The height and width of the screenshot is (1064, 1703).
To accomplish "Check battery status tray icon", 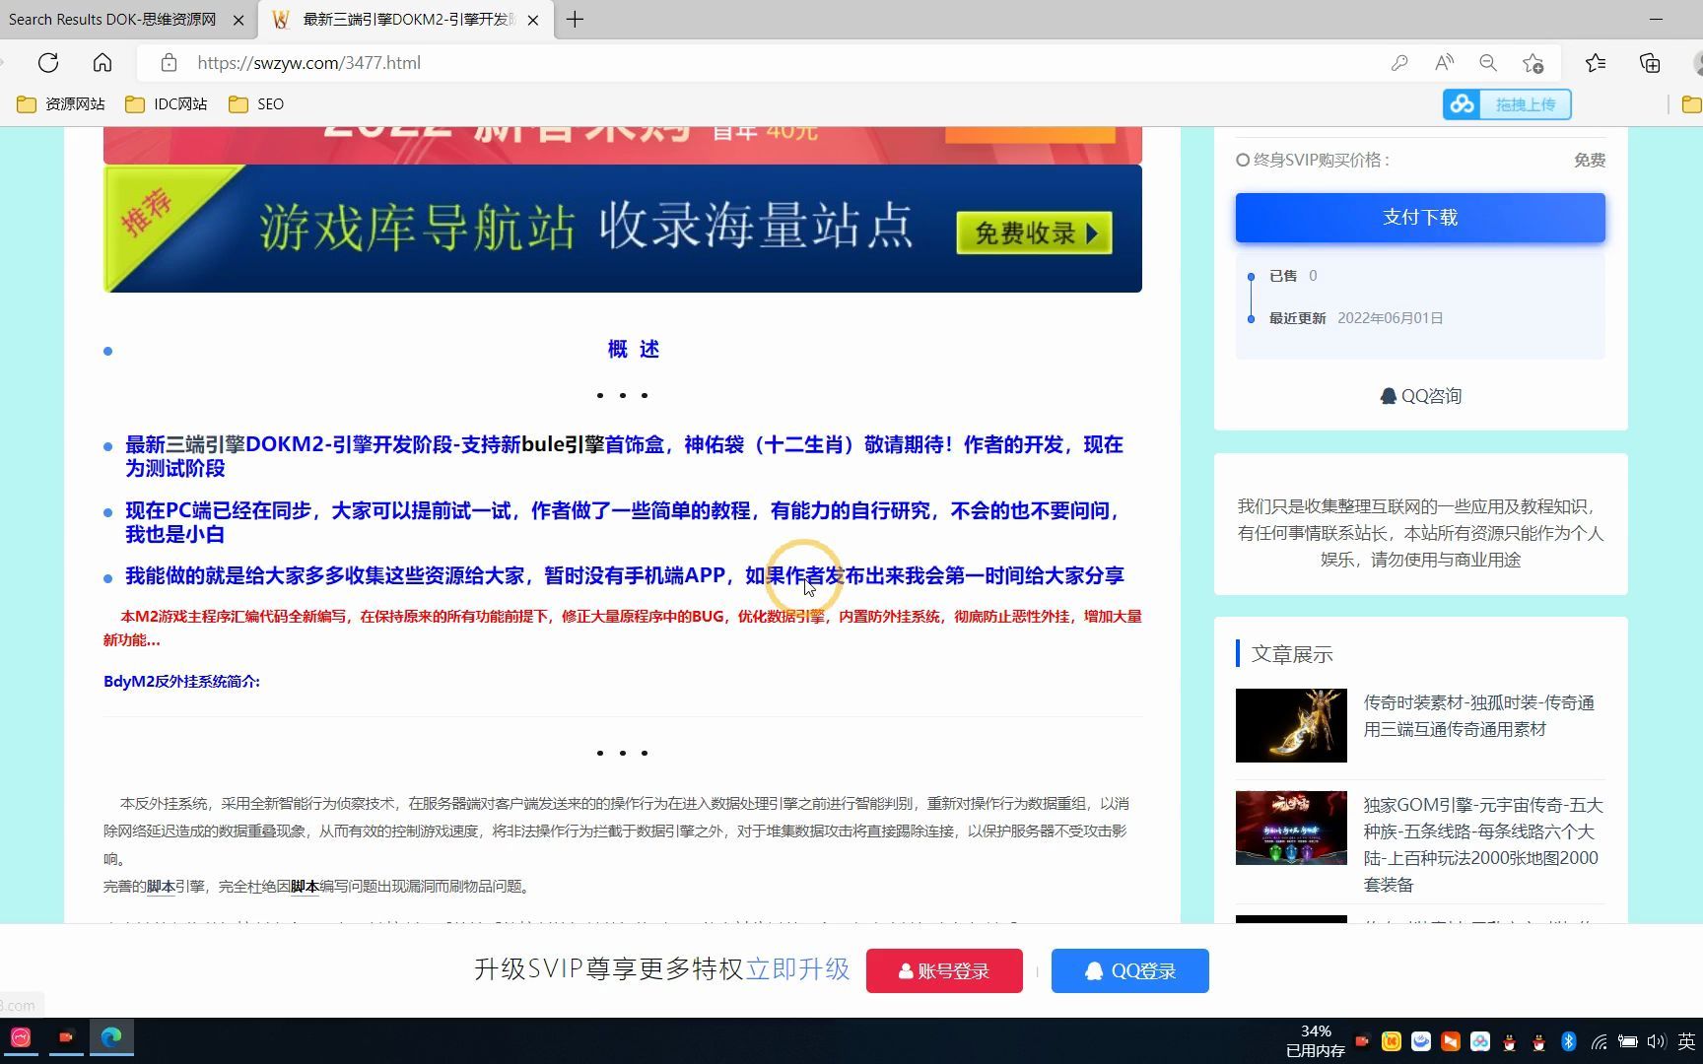I will click(x=1628, y=1041).
